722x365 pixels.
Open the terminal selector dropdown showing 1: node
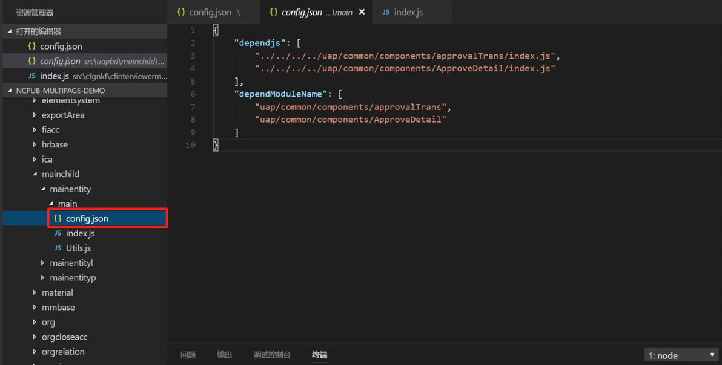[681, 355]
